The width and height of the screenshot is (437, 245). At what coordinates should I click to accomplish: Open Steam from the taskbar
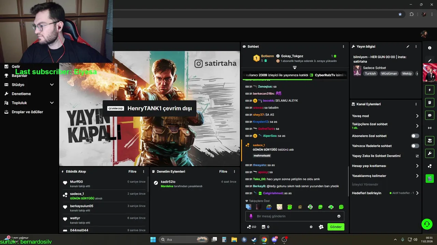(x=254, y=240)
